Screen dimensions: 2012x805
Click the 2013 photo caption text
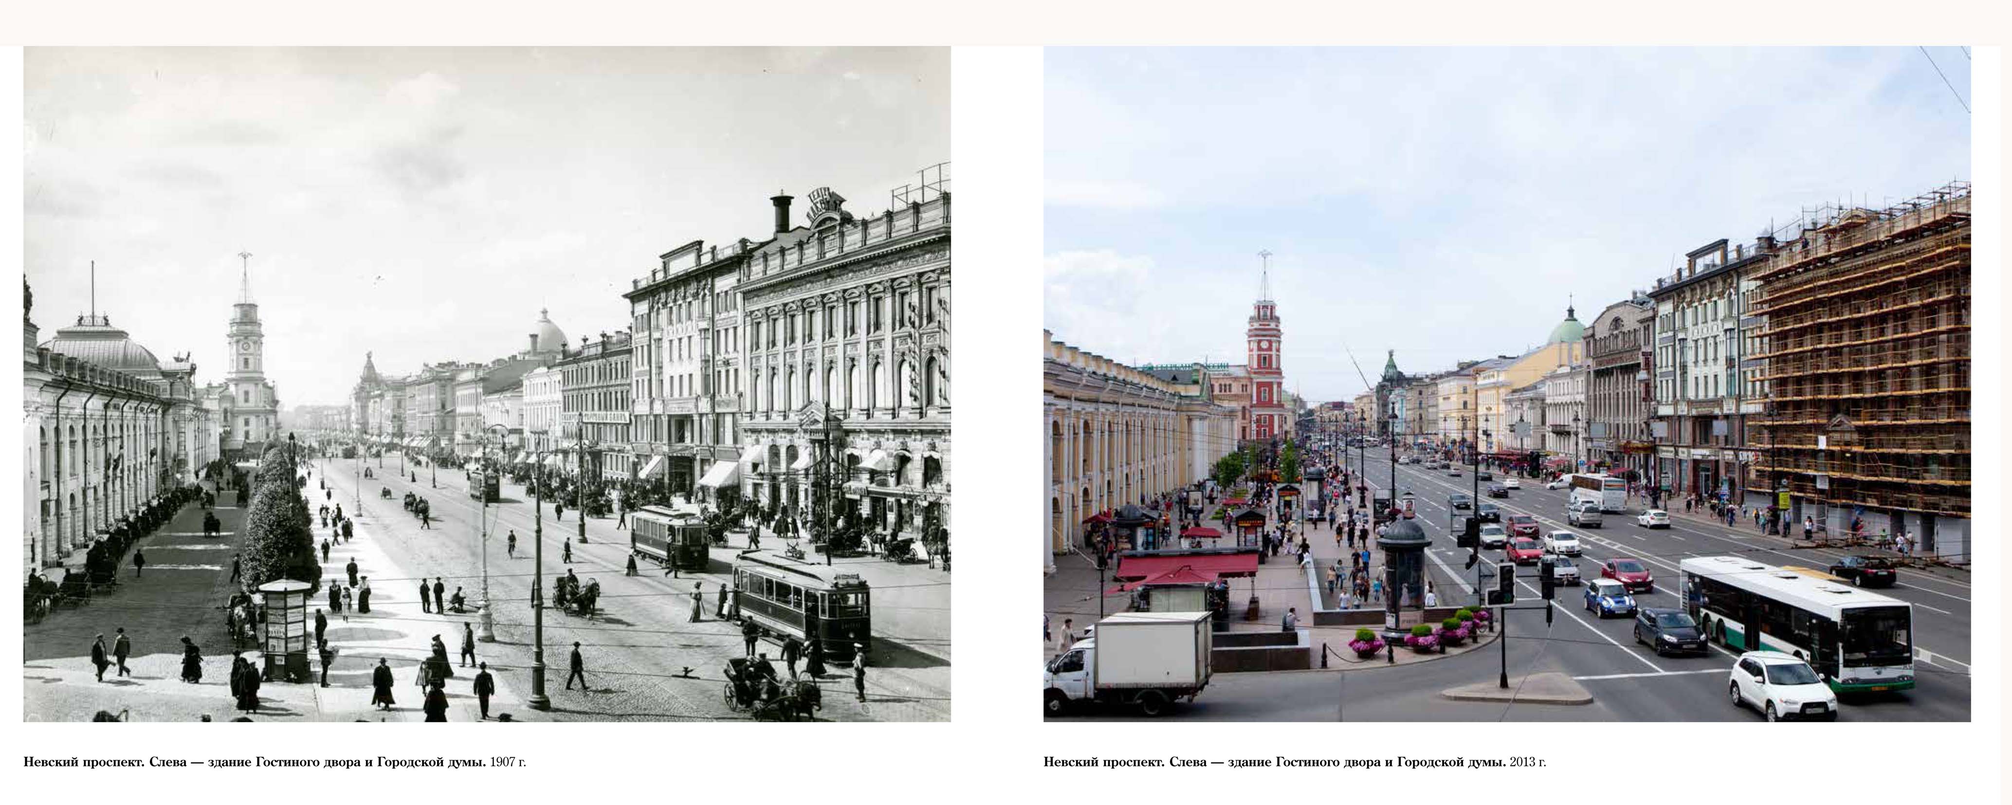pyautogui.click(x=1294, y=762)
